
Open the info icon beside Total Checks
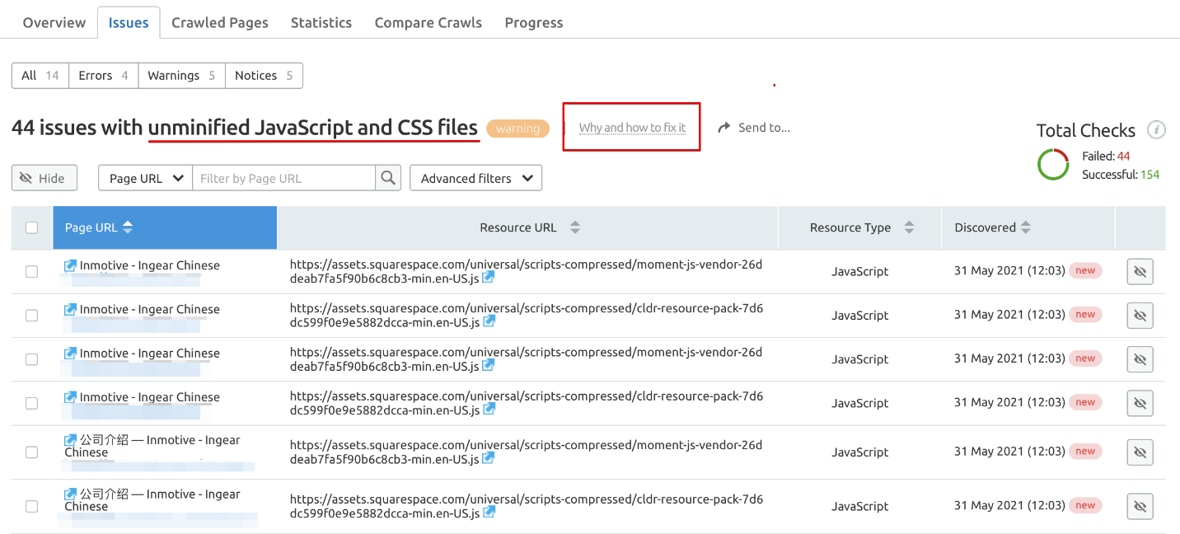pos(1157,129)
